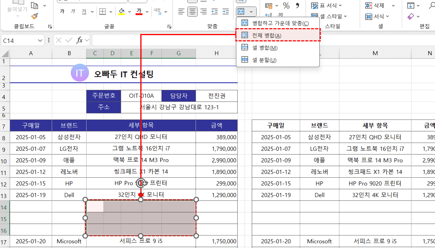The height and width of the screenshot is (248, 435).
Task: Select the format painter brush icon
Action: (35, 16)
